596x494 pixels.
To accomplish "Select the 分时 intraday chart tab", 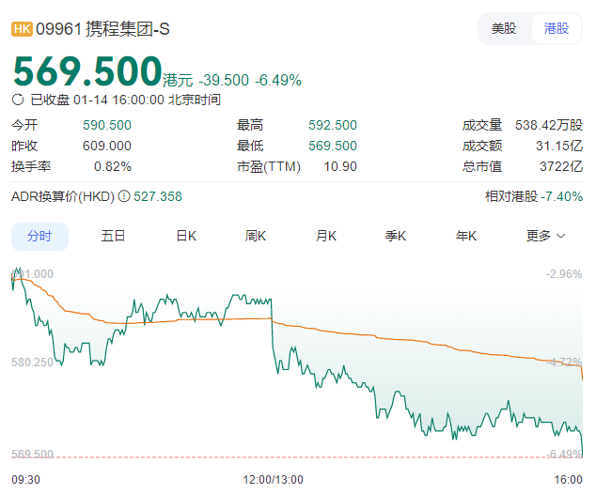I will click(39, 237).
